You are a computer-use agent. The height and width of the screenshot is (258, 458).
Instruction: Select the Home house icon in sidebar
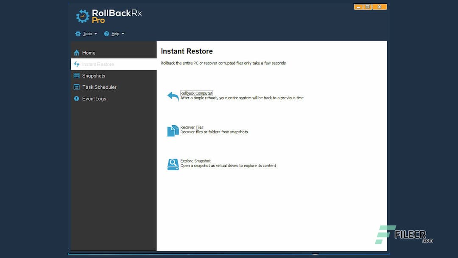pos(77,53)
